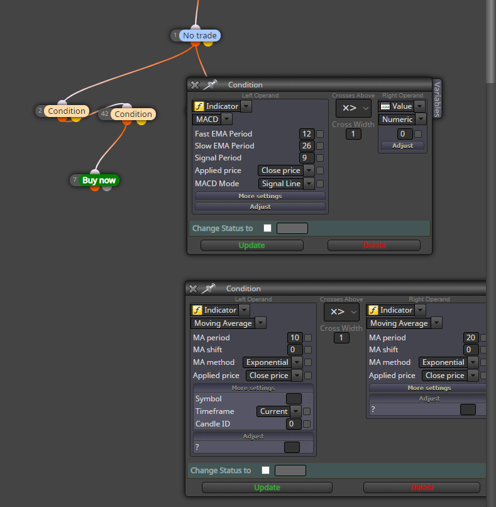
Task: Select the Condition node numbered 42
Action: coord(133,114)
